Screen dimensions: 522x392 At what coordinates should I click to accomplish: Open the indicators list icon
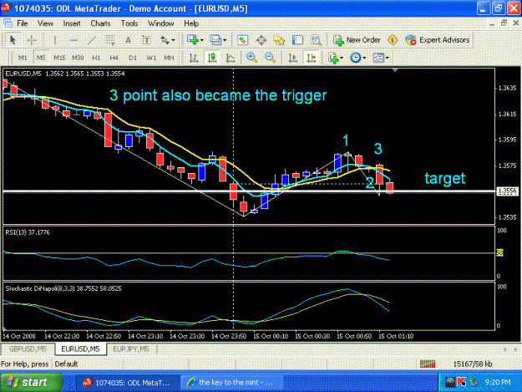pyautogui.click(x=333, y=58)
